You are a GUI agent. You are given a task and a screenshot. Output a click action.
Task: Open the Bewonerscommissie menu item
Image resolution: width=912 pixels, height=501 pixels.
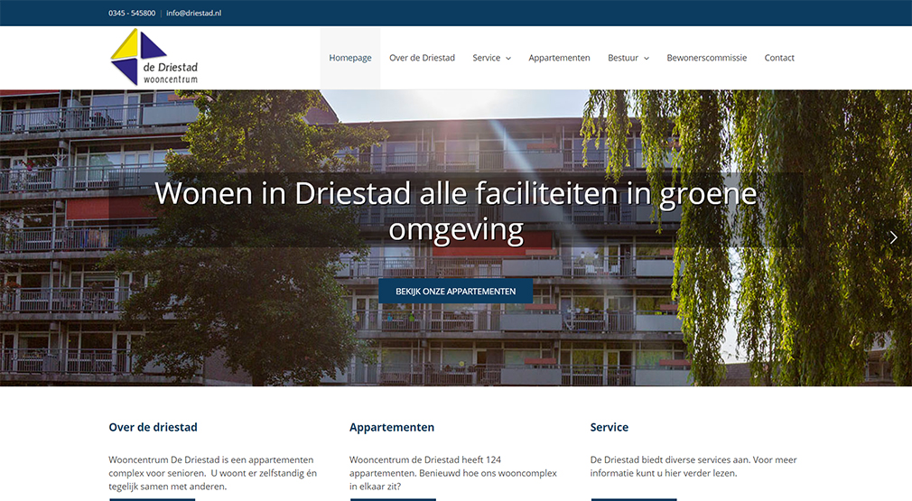point(706,58)
